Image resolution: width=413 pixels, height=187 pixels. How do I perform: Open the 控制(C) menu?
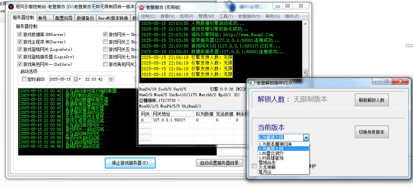[x=148, y=16]
